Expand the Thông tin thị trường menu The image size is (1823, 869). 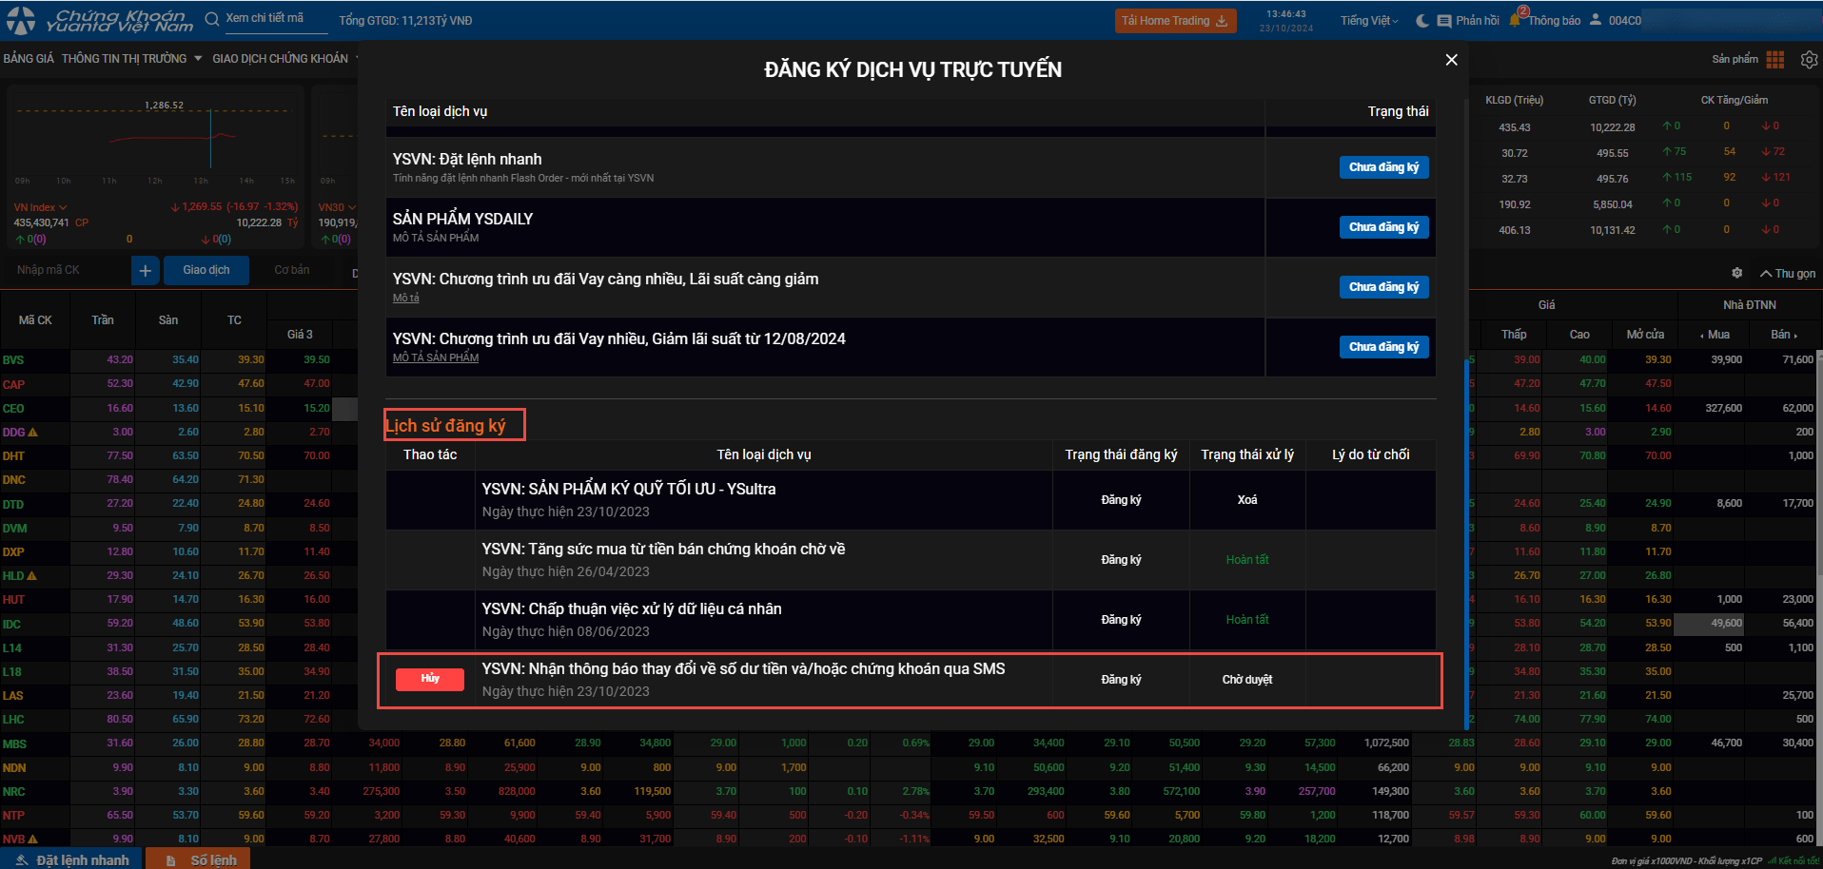coord(131,59)
